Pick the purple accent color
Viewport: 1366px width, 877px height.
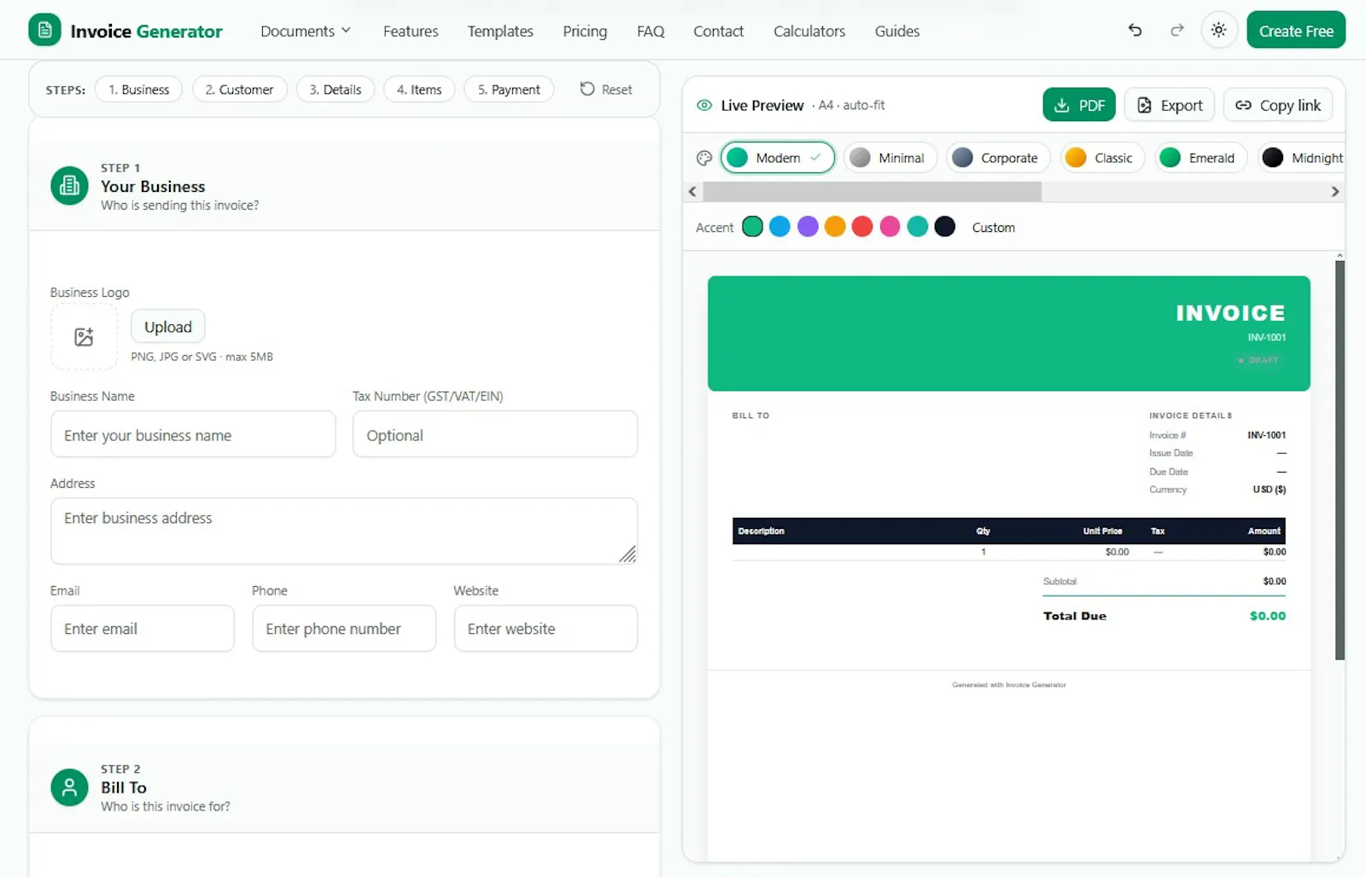808,227
